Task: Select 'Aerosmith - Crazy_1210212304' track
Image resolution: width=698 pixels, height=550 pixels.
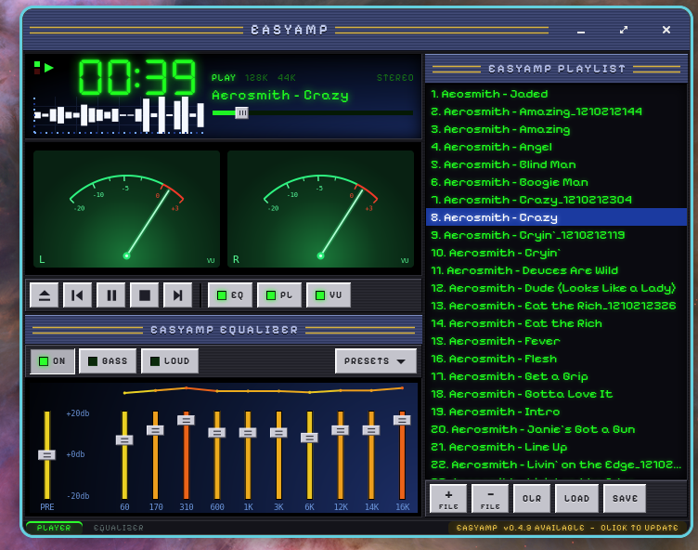Action: [556, 200]
